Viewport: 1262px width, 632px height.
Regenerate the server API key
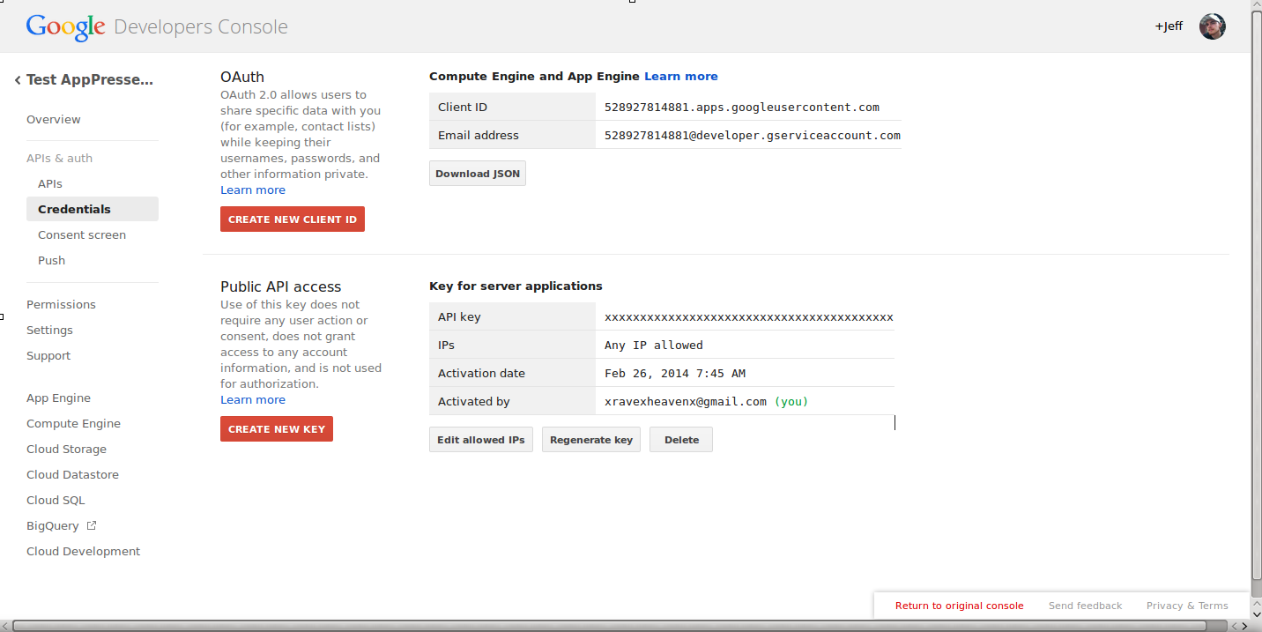tap(590, 440)
